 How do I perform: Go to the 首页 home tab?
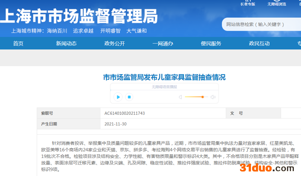pos(18,44)
